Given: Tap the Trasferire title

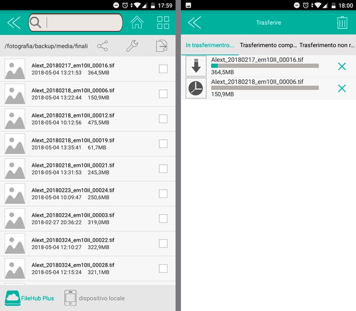Looking at the screenshot, I should 269,22.
